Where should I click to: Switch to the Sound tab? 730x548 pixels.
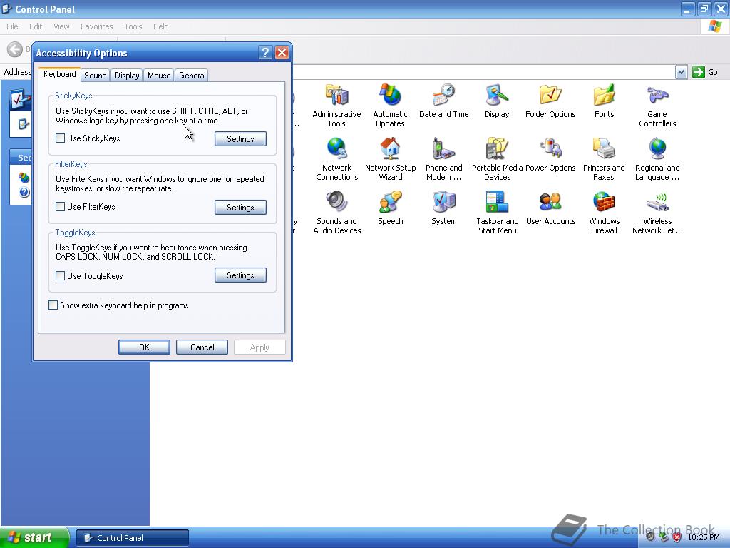coord(95,76)
